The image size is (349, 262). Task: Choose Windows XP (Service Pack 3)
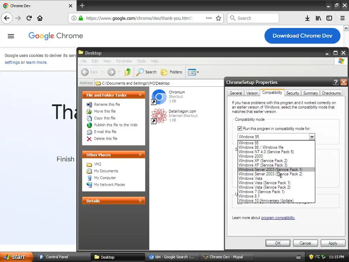coord(276,165)
